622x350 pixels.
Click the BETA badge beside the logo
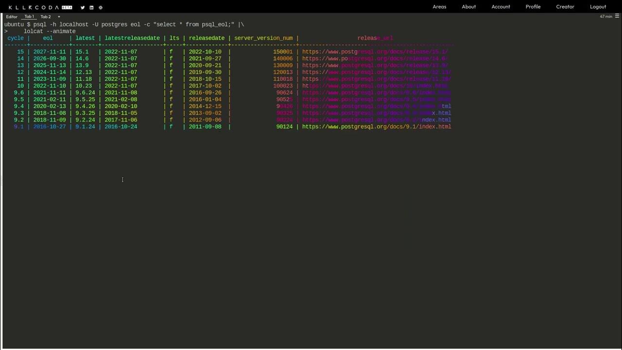(67, 7)
